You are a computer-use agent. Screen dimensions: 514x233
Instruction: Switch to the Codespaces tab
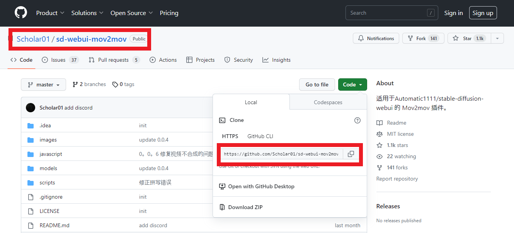coord(328,102)
